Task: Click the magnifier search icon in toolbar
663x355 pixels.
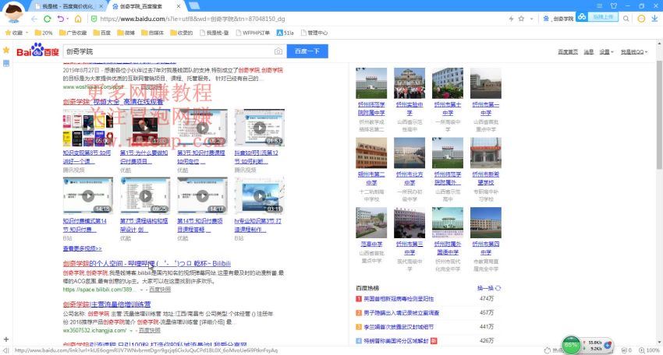Action: [x=626, y=19]
